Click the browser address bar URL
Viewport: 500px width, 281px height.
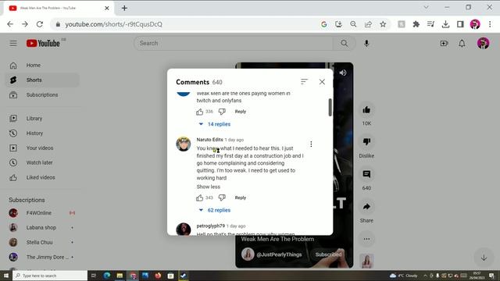113,24
